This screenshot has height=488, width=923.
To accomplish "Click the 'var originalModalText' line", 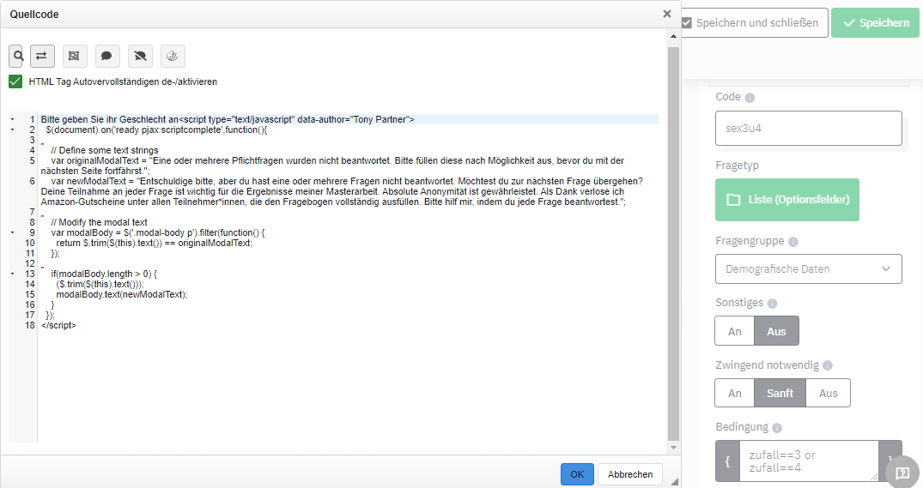I will pos(332,166).
